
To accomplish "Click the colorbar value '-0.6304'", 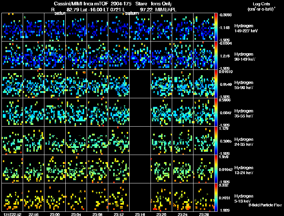I will (x=225, y=43).
